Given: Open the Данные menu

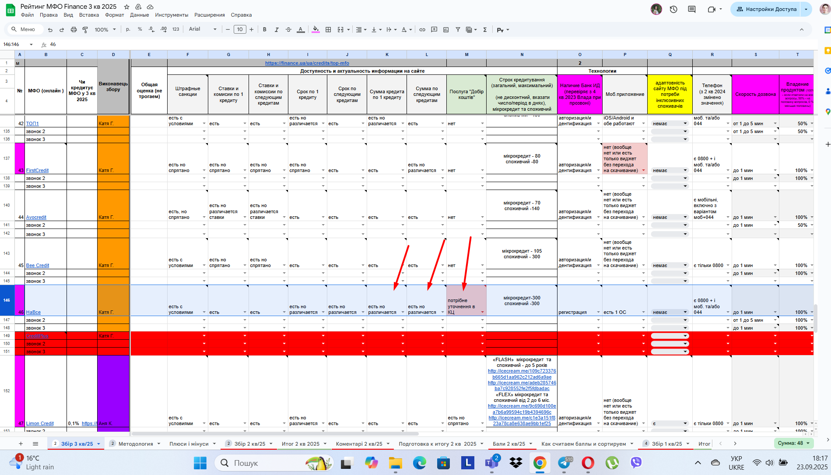Looking at the screenshot, I should point(139,15).
